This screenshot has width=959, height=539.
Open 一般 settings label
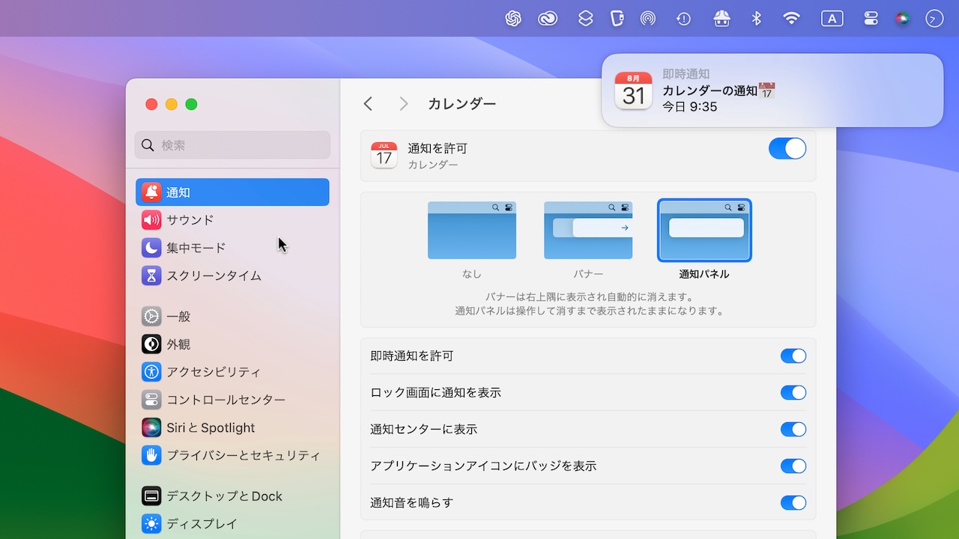tap(178, 317)
